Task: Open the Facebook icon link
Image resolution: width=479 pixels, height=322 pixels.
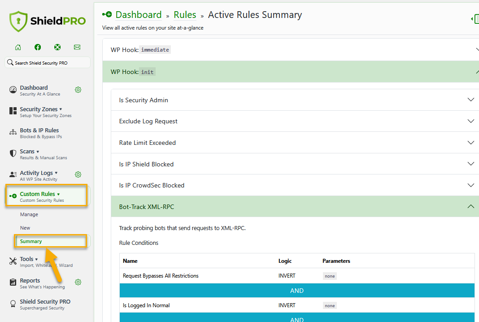Action: point(38,47)
